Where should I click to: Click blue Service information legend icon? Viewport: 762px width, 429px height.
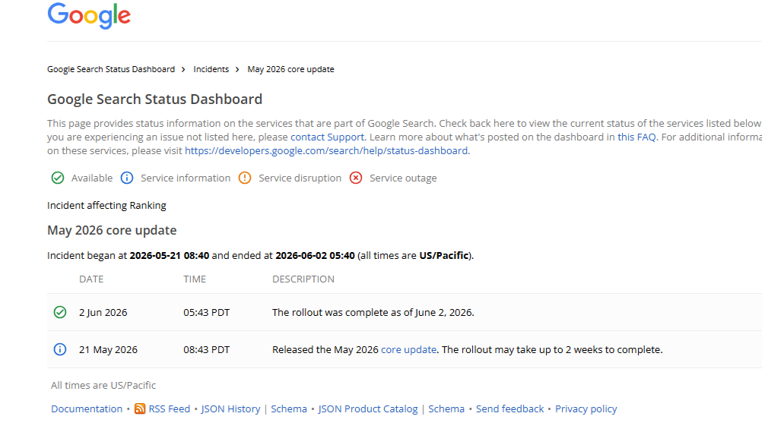(127, 178)
